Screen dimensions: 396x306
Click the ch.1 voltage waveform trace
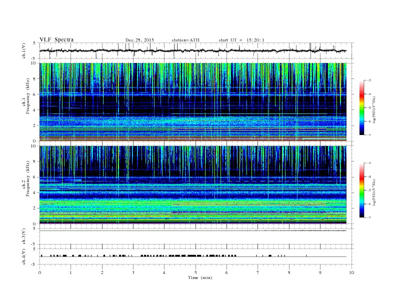coord(193,50)
